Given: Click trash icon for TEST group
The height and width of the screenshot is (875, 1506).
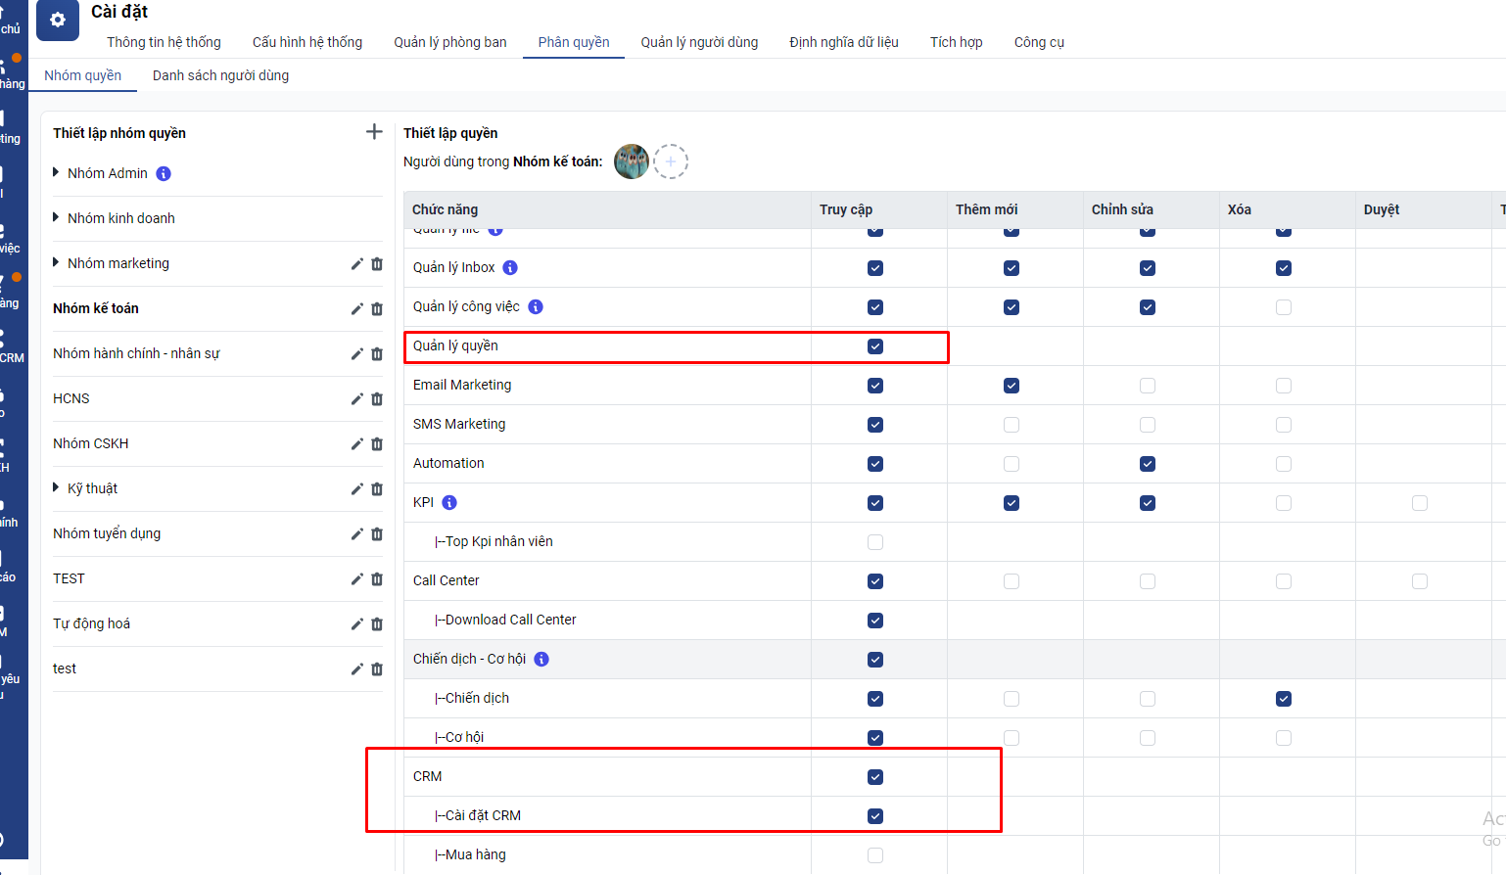Looking at the screenshot, I should pos(377,579).
